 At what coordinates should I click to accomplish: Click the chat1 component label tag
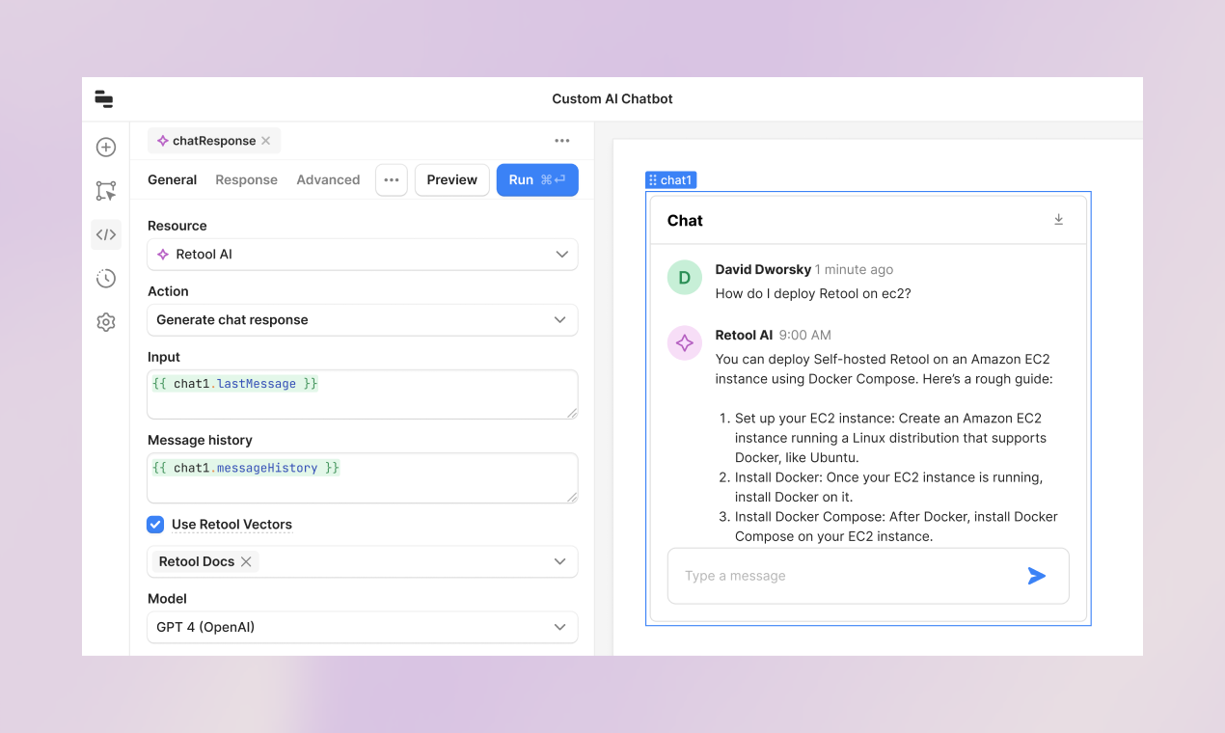pos(670,180)
